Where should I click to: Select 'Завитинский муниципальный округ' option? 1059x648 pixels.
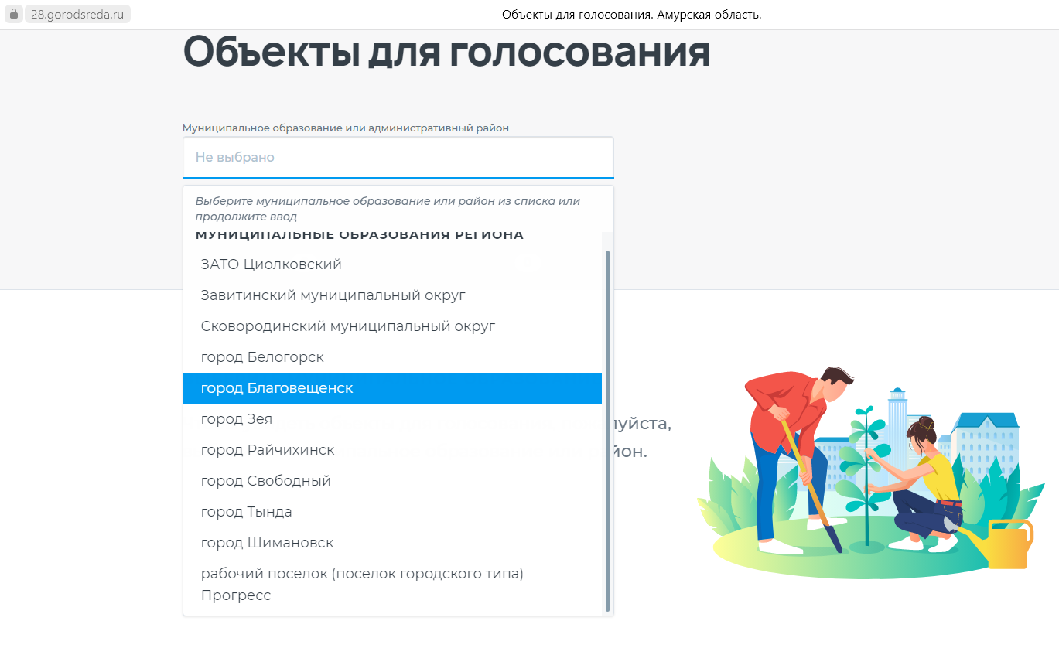(x=392, y=295)
